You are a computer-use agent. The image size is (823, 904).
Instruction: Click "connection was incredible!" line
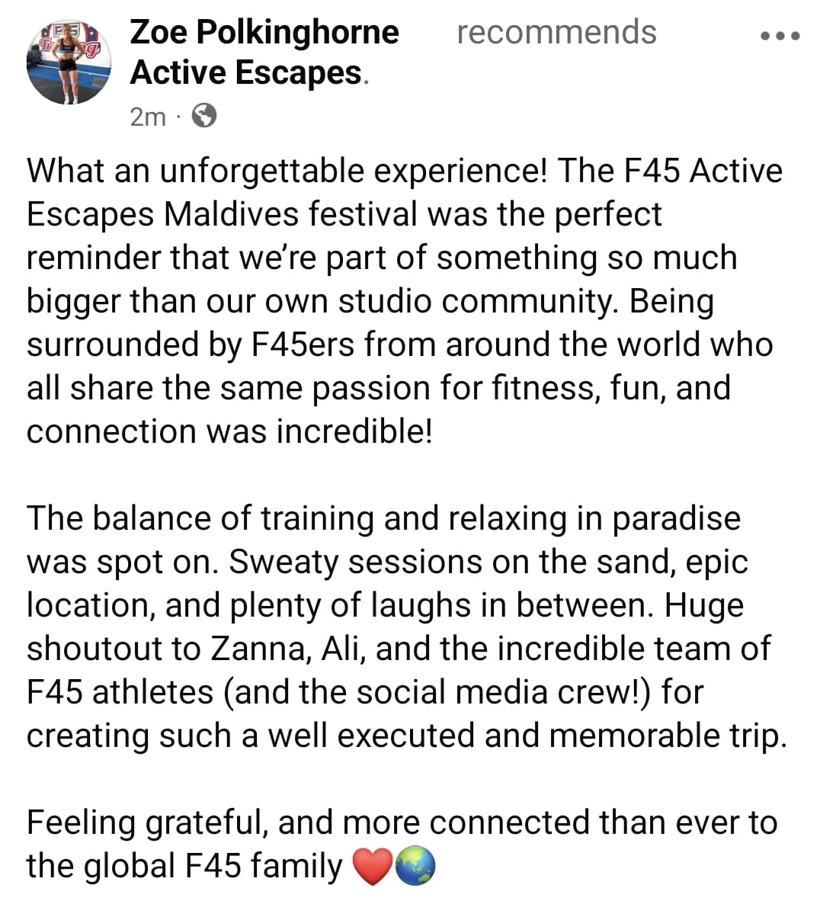229,431
